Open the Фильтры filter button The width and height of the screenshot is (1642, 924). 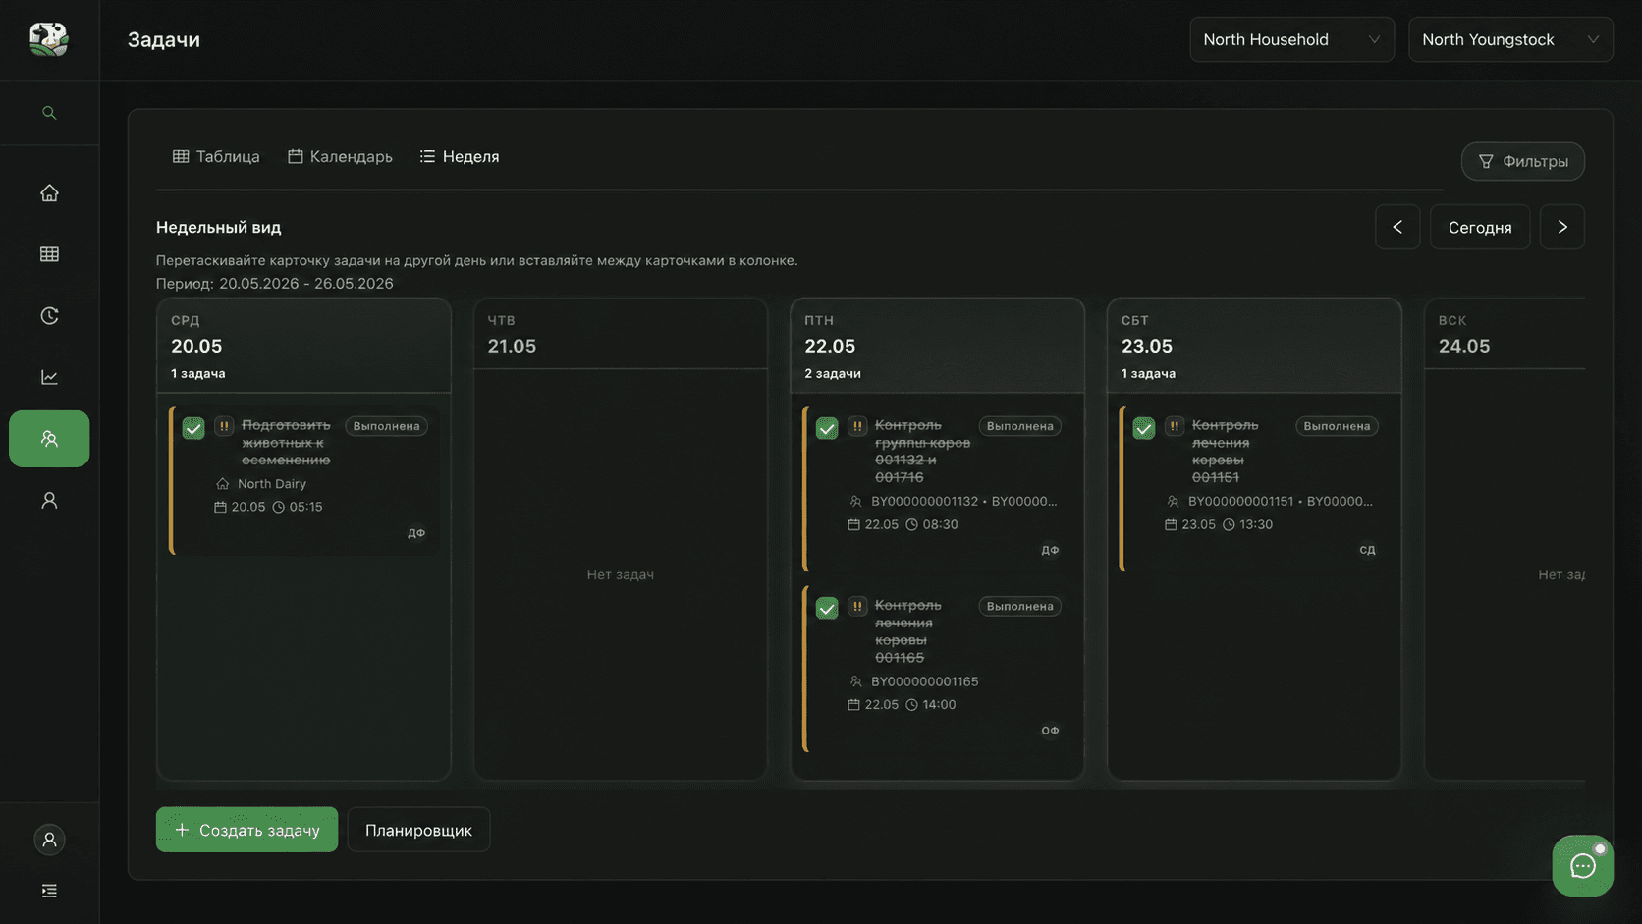point(1523,161)
